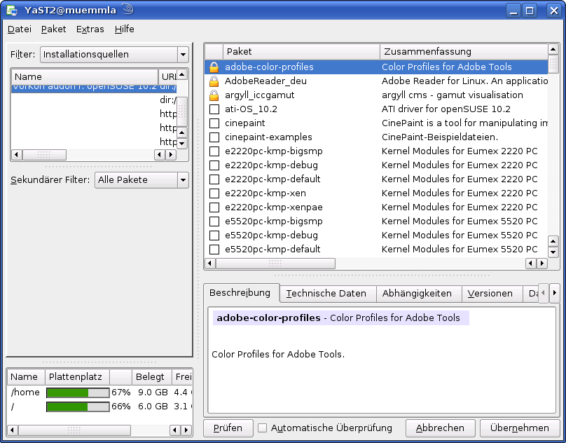Click sources list scroll-up arrow
This screenshot has width=566, height=443.
[182, 75]
